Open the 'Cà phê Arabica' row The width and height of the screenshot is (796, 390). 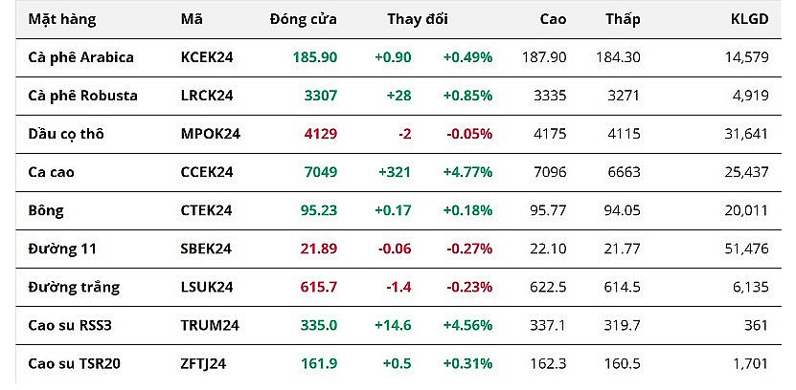(80, 57)
